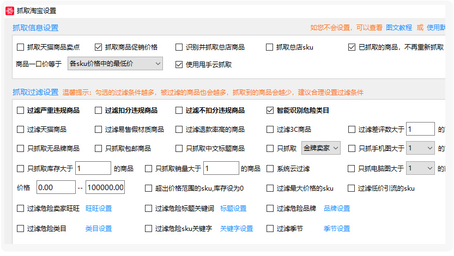Open 只抓电脑图大于 count dropdown
This screenshot has height=256, width=454.
pos(420,168)
